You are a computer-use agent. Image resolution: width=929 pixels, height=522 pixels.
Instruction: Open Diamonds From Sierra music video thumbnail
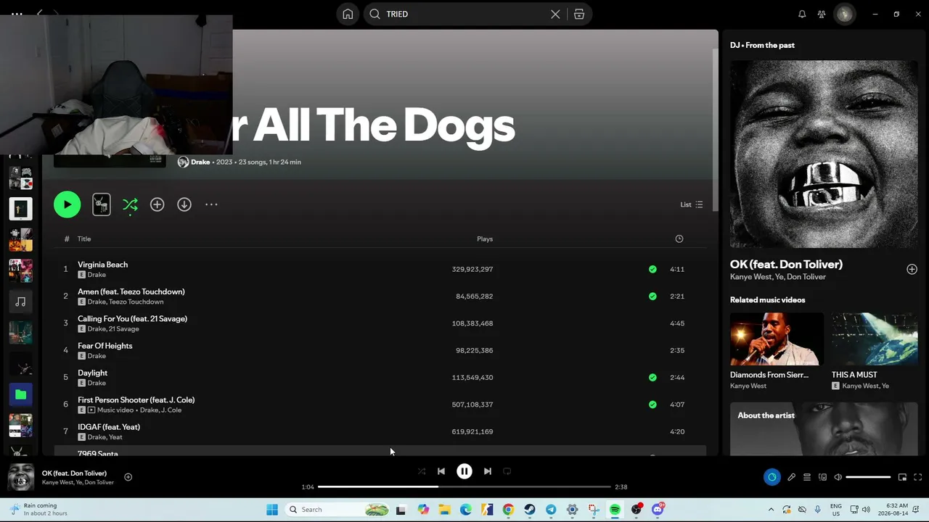777,339
